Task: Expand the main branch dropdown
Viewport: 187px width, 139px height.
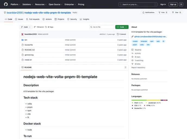Action: coord(26,27)
